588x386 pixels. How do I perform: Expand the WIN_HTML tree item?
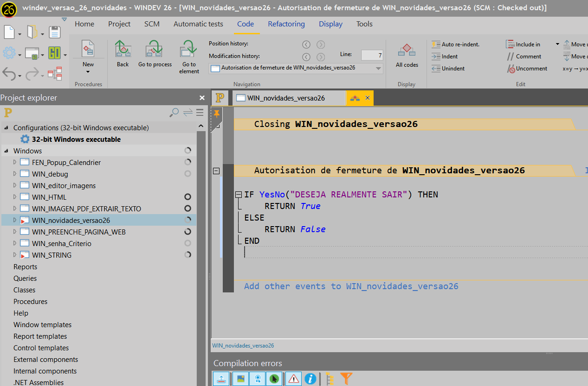[x=14, y=197]
